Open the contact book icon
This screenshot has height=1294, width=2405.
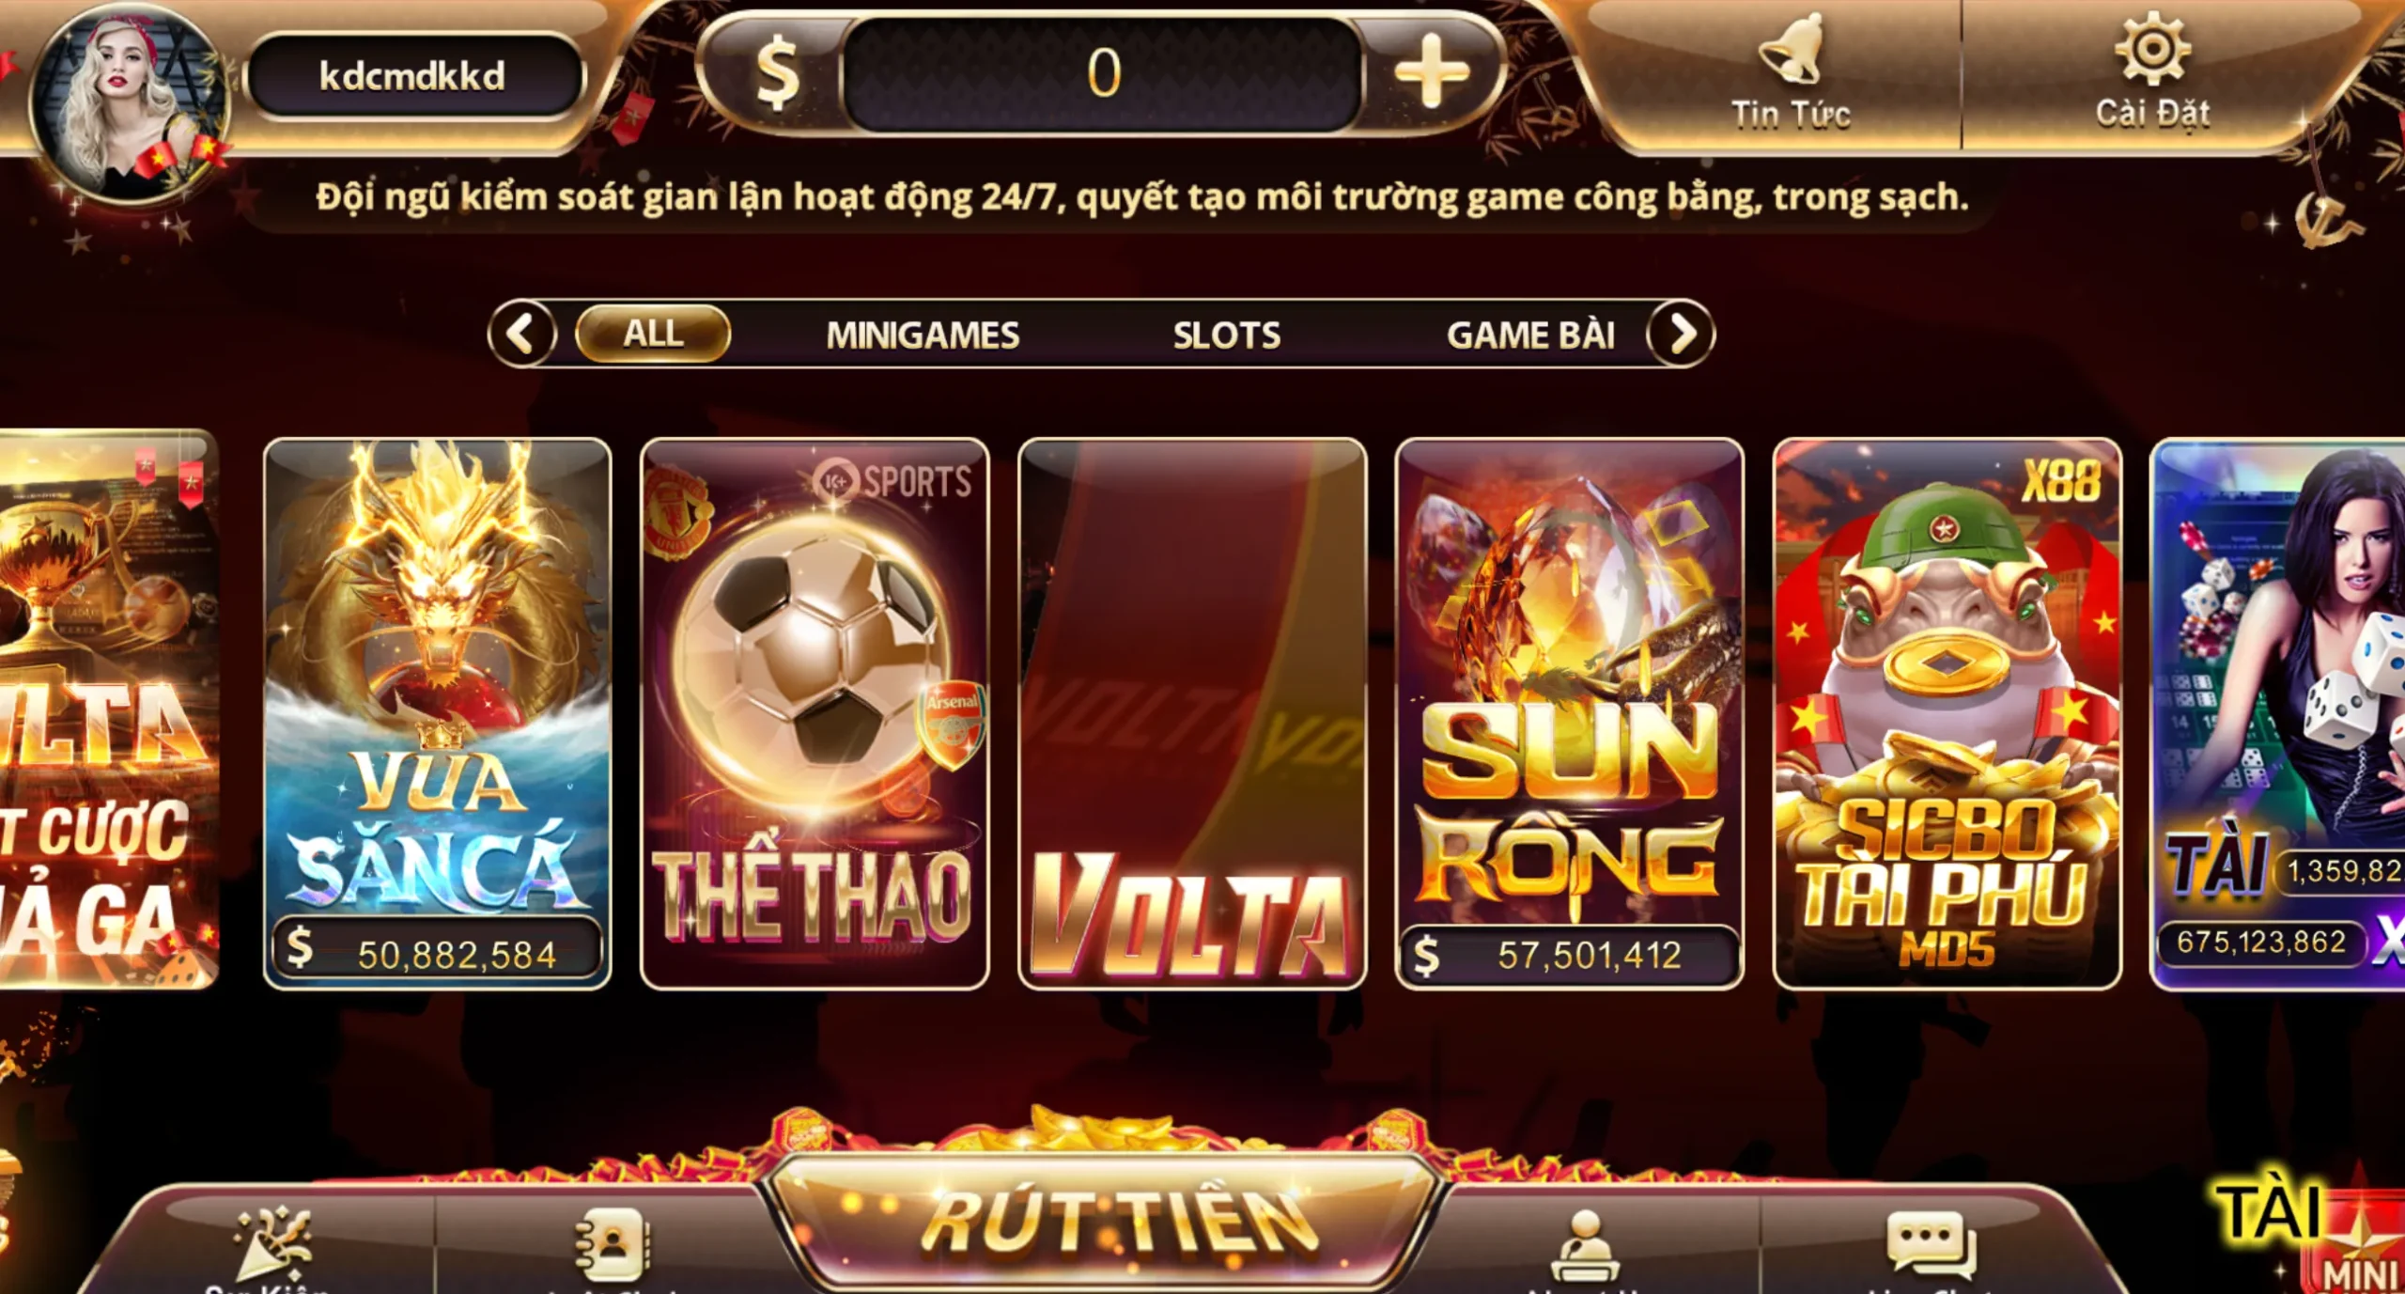(x=613, y=1244)
